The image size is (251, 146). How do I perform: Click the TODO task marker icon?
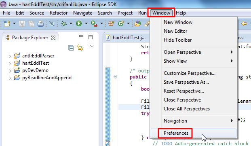coord(108,144)
